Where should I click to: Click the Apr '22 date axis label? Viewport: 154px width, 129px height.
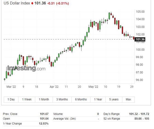pyautogui.click(x=54, y=87)
